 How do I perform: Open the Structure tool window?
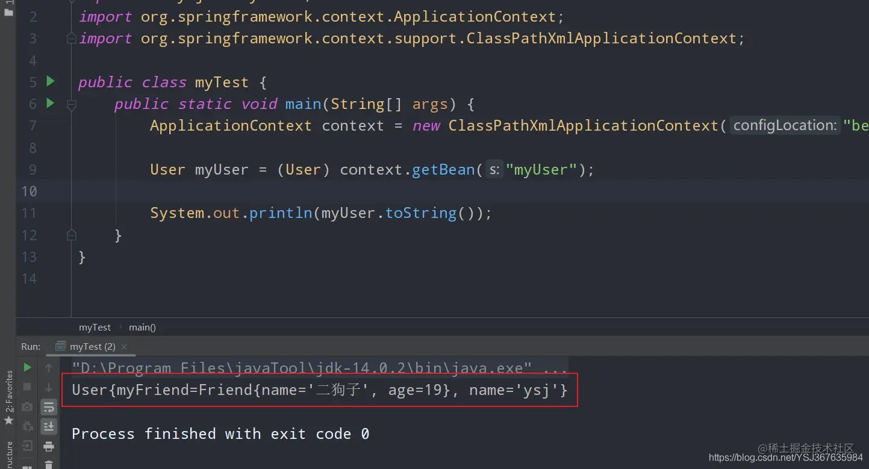pyautogui.click(x=8, y=455)
